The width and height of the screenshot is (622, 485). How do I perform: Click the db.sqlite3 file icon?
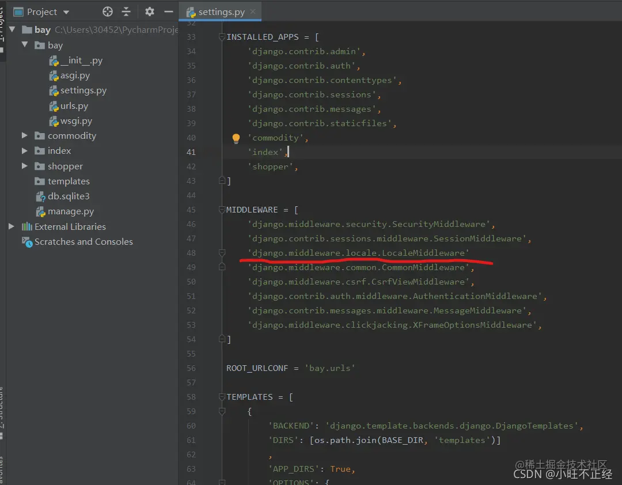tap(40, 196)
